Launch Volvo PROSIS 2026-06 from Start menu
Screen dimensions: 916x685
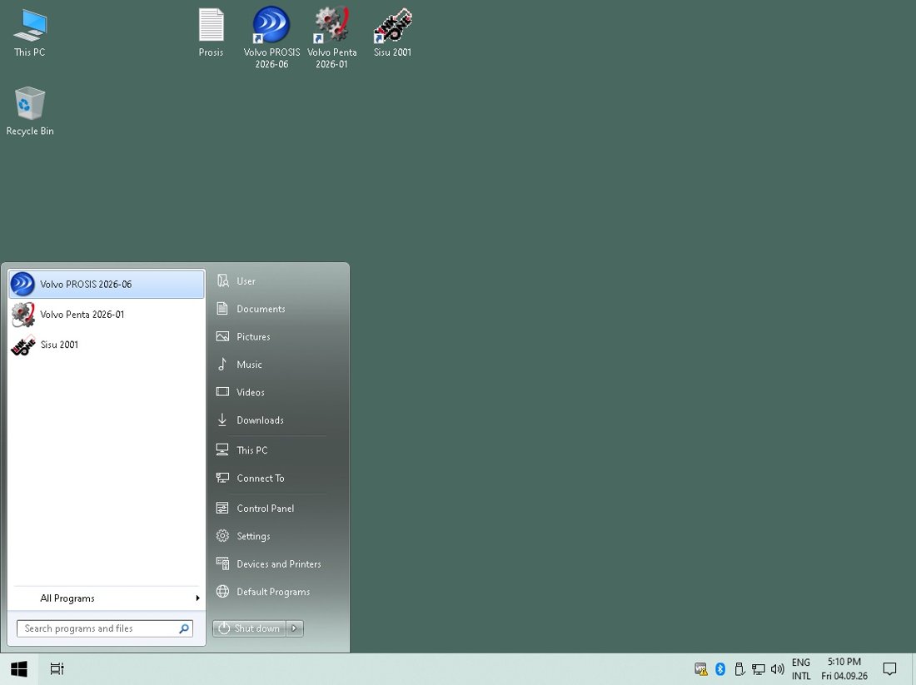point(107,285)
